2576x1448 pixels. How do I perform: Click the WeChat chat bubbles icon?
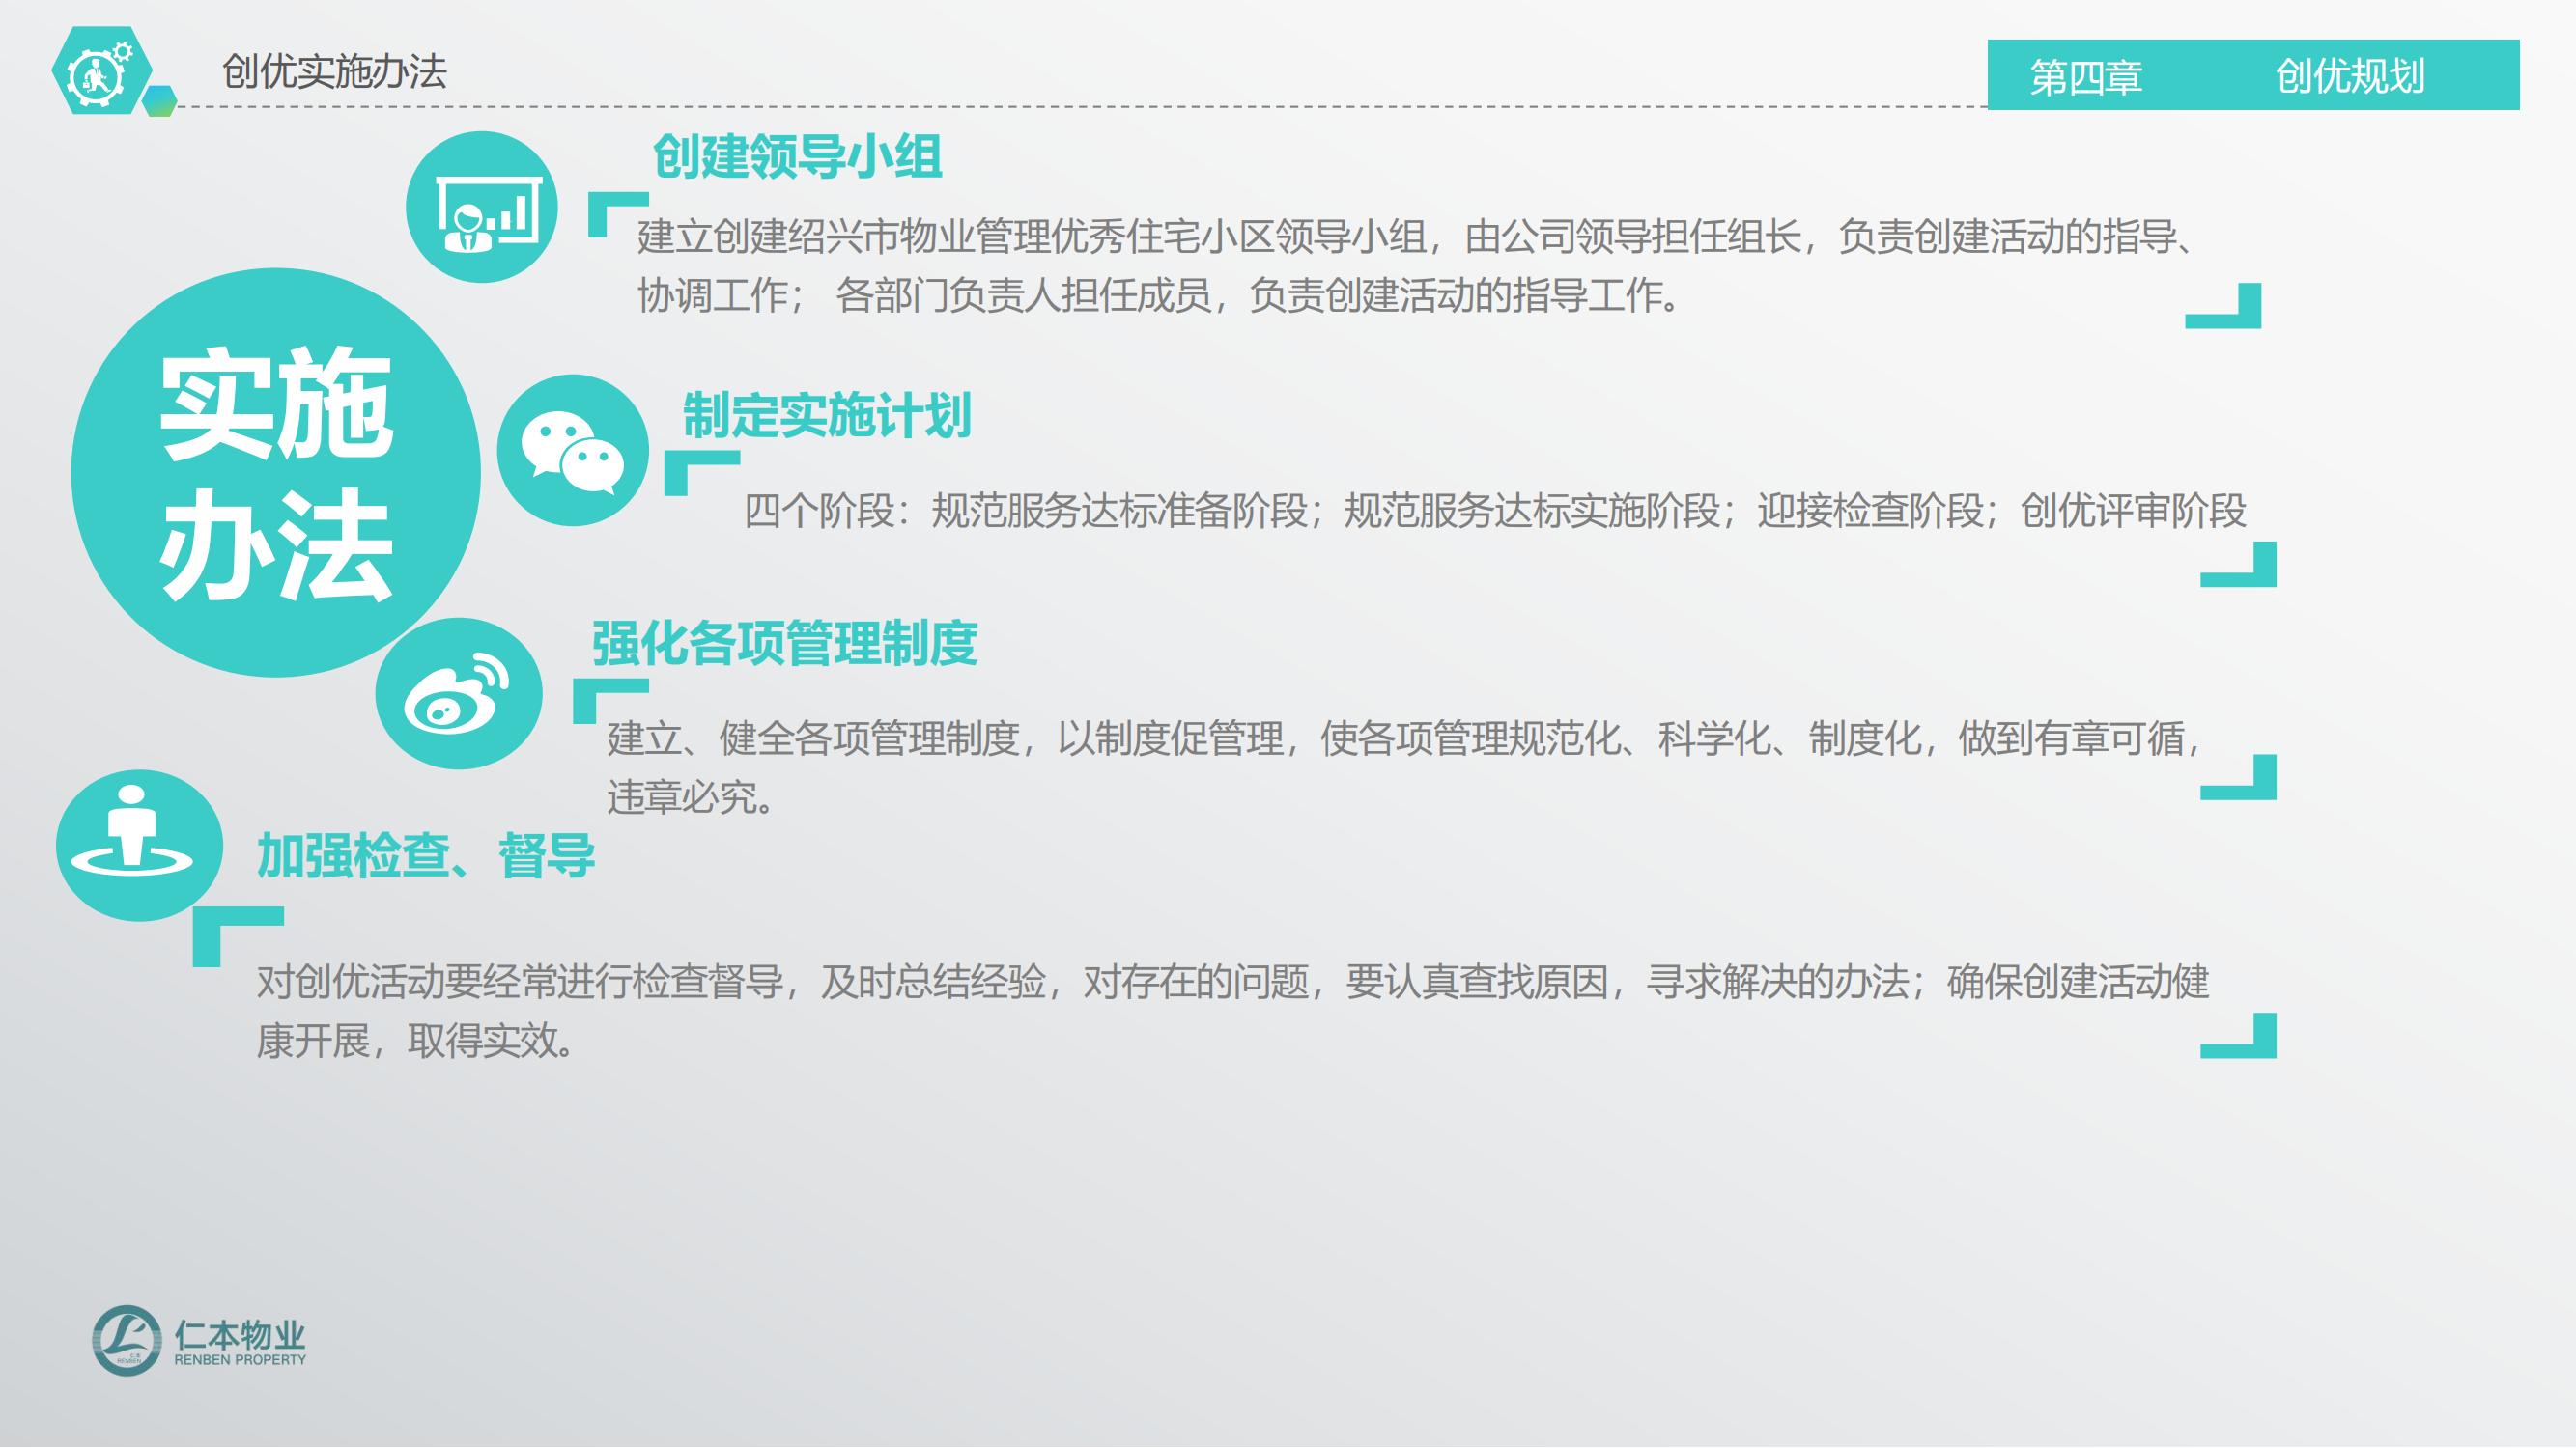(x=573, y=451)
